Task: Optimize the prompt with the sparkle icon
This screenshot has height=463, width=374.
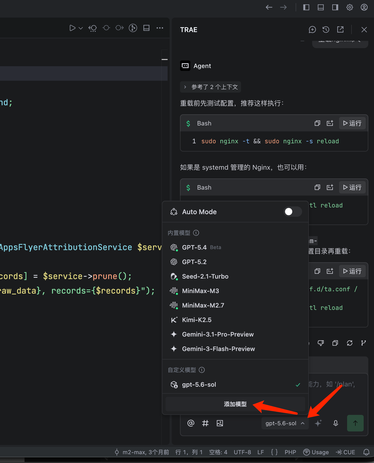Action: click(318, 423)
